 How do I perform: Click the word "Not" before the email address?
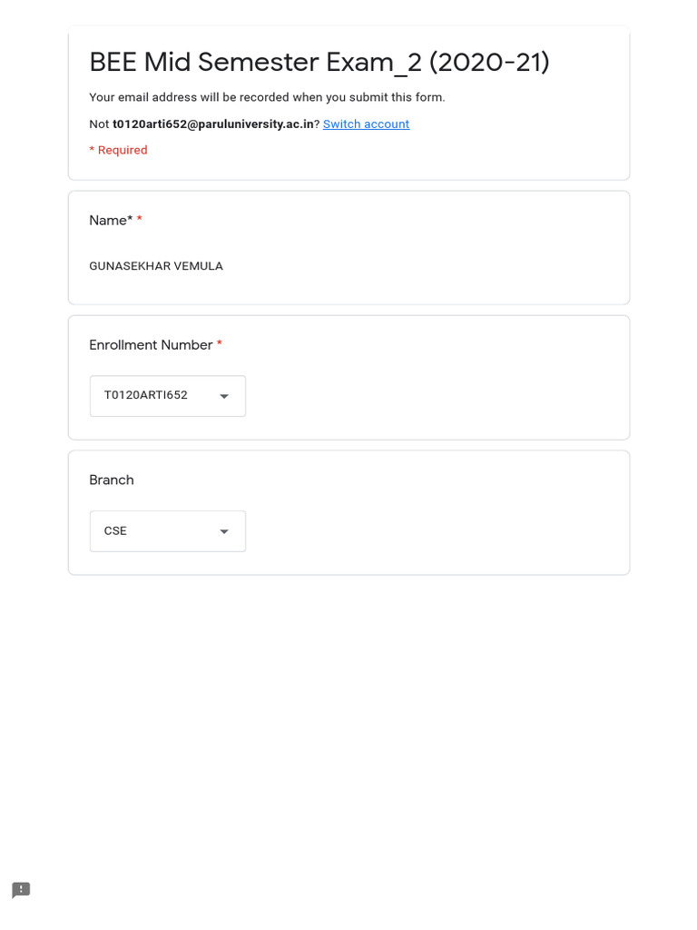point(99,124)
